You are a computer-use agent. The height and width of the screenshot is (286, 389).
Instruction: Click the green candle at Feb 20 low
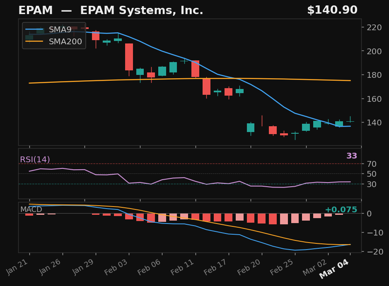click(x=251, y=128)
